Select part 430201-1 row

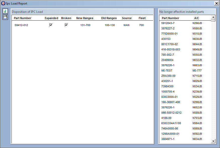(x=185, y=81)
